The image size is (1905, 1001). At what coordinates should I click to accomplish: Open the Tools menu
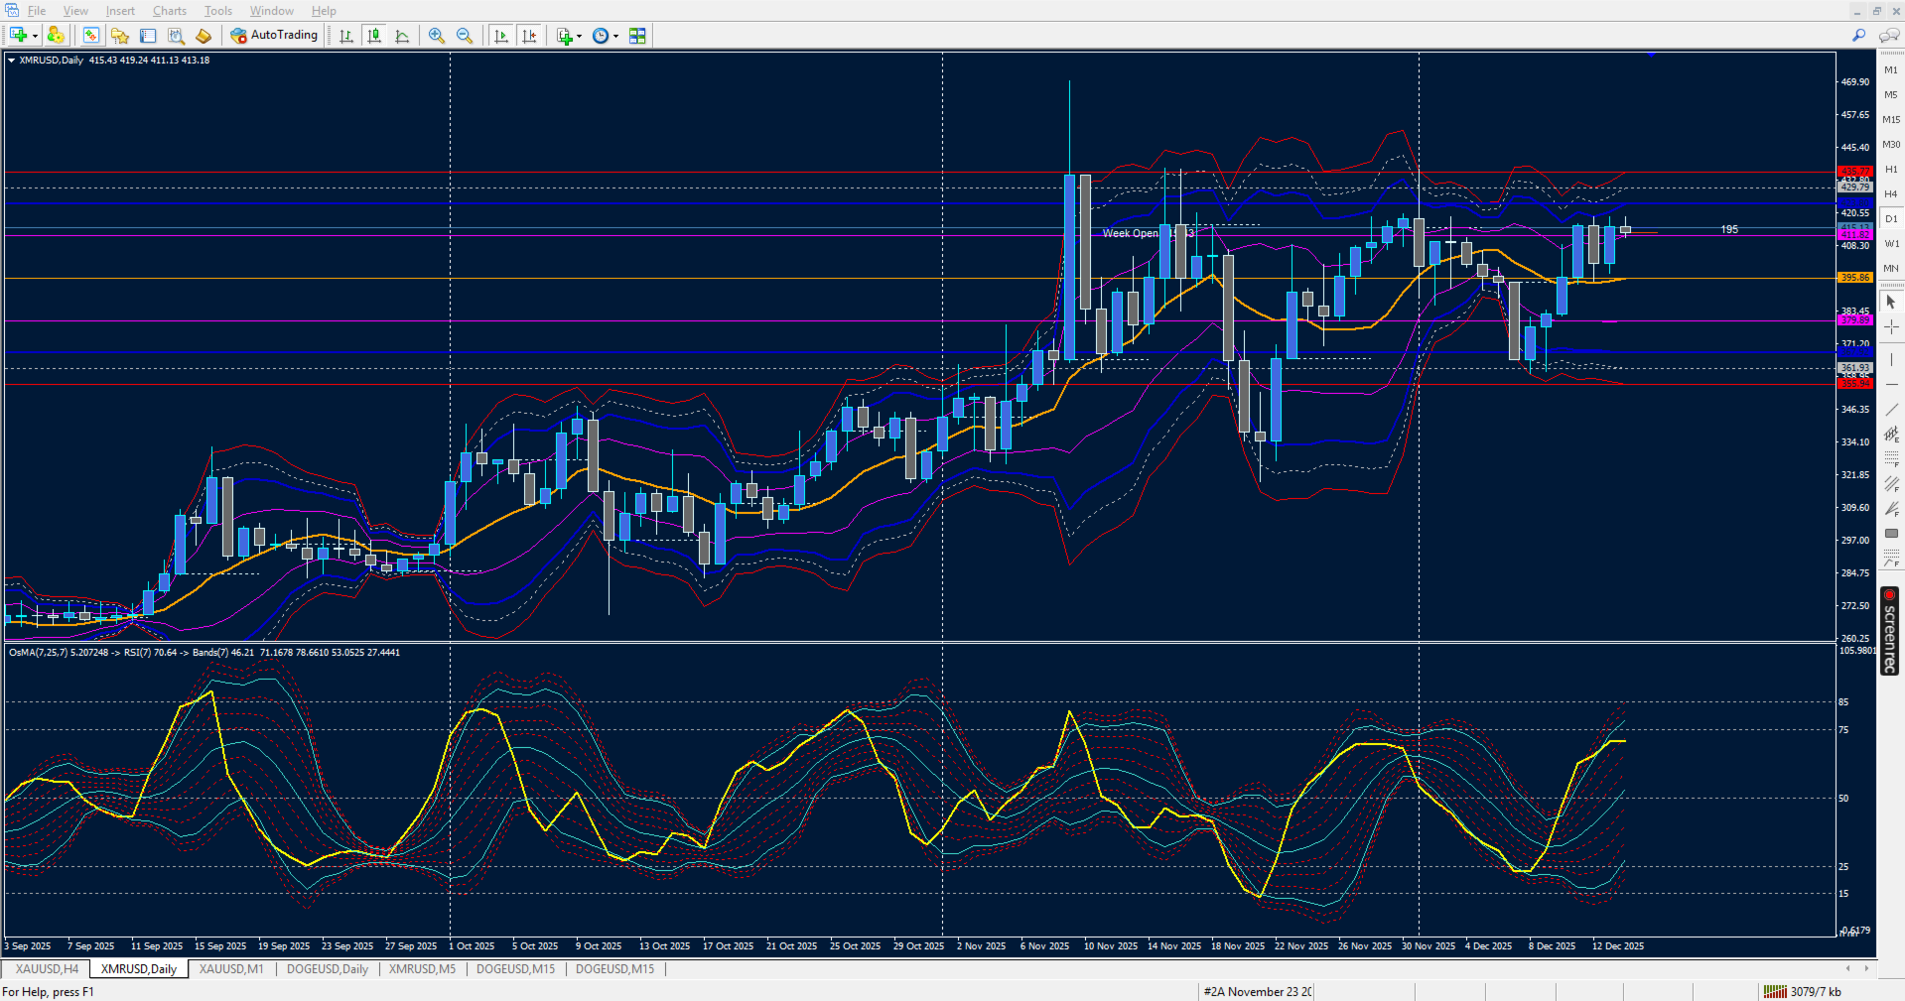[x=218, y=11]
